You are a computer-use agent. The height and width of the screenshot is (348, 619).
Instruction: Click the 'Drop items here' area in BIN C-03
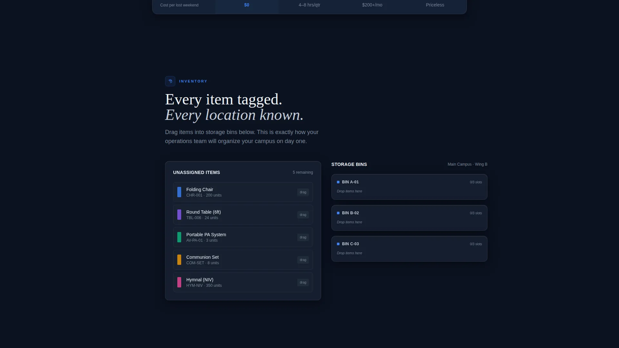pos(349,253)
